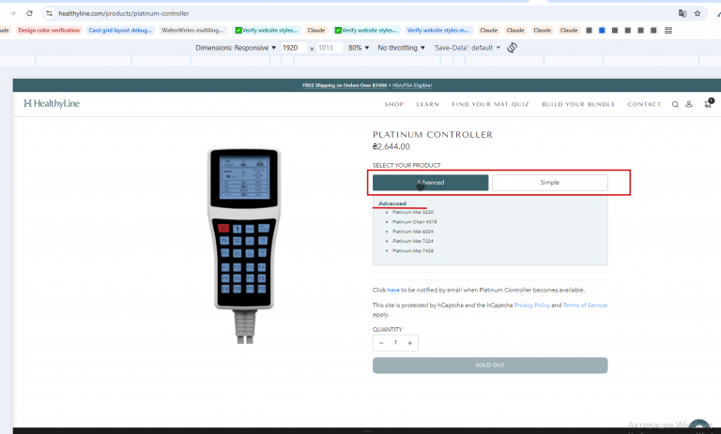Open the 80% zoom dropdown
This screenshot has height=434, width=721.
pos(359,48)
